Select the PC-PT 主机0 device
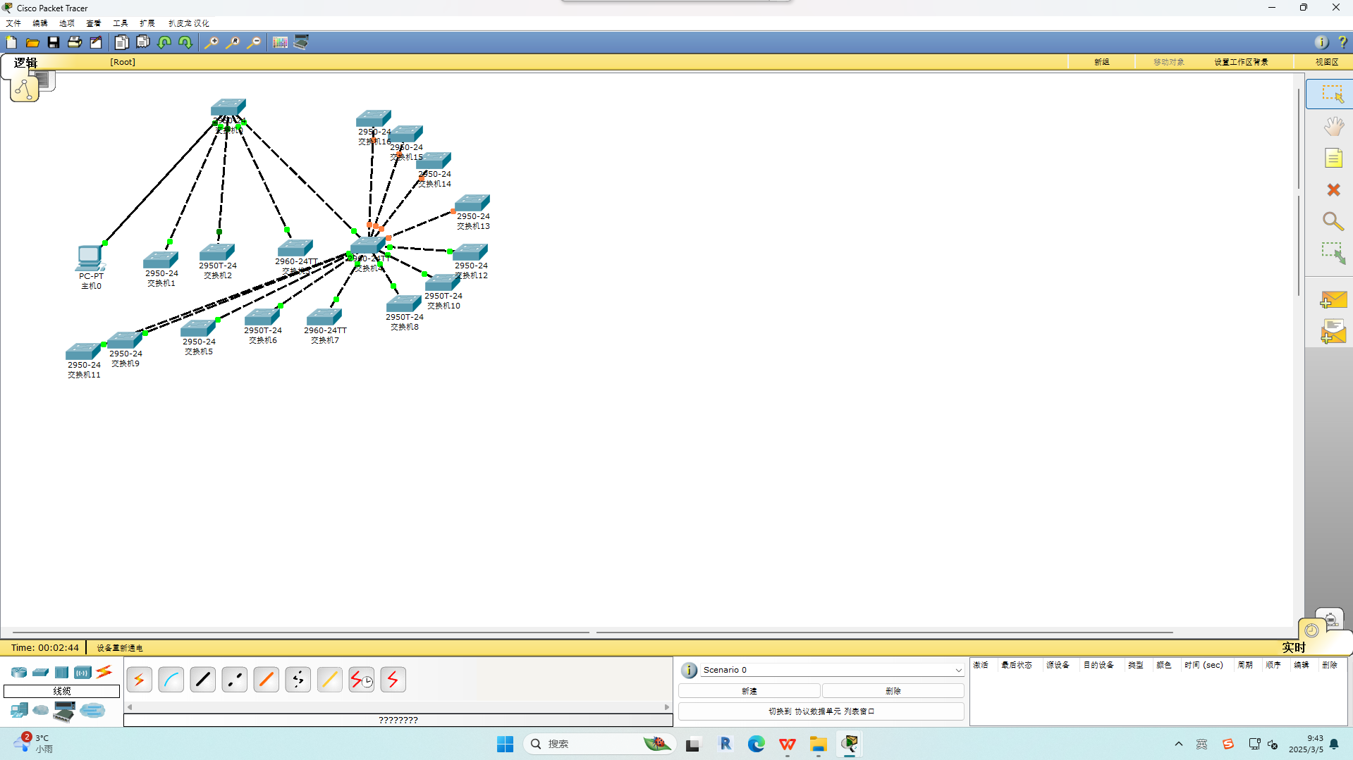The height and width of the screenshot is (760, 1353). (x=90, y=258)
